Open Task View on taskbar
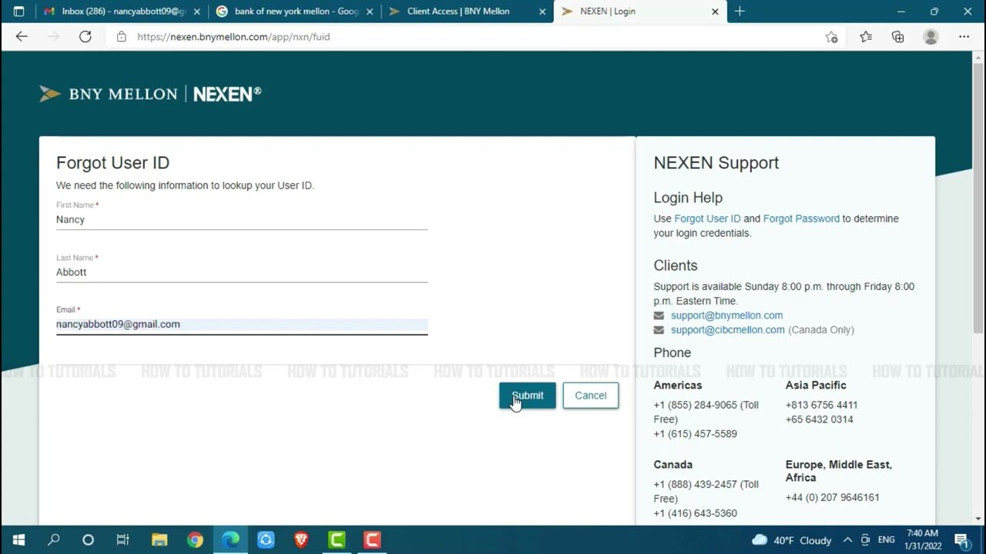The image size is (986, 554). (122, 540)
